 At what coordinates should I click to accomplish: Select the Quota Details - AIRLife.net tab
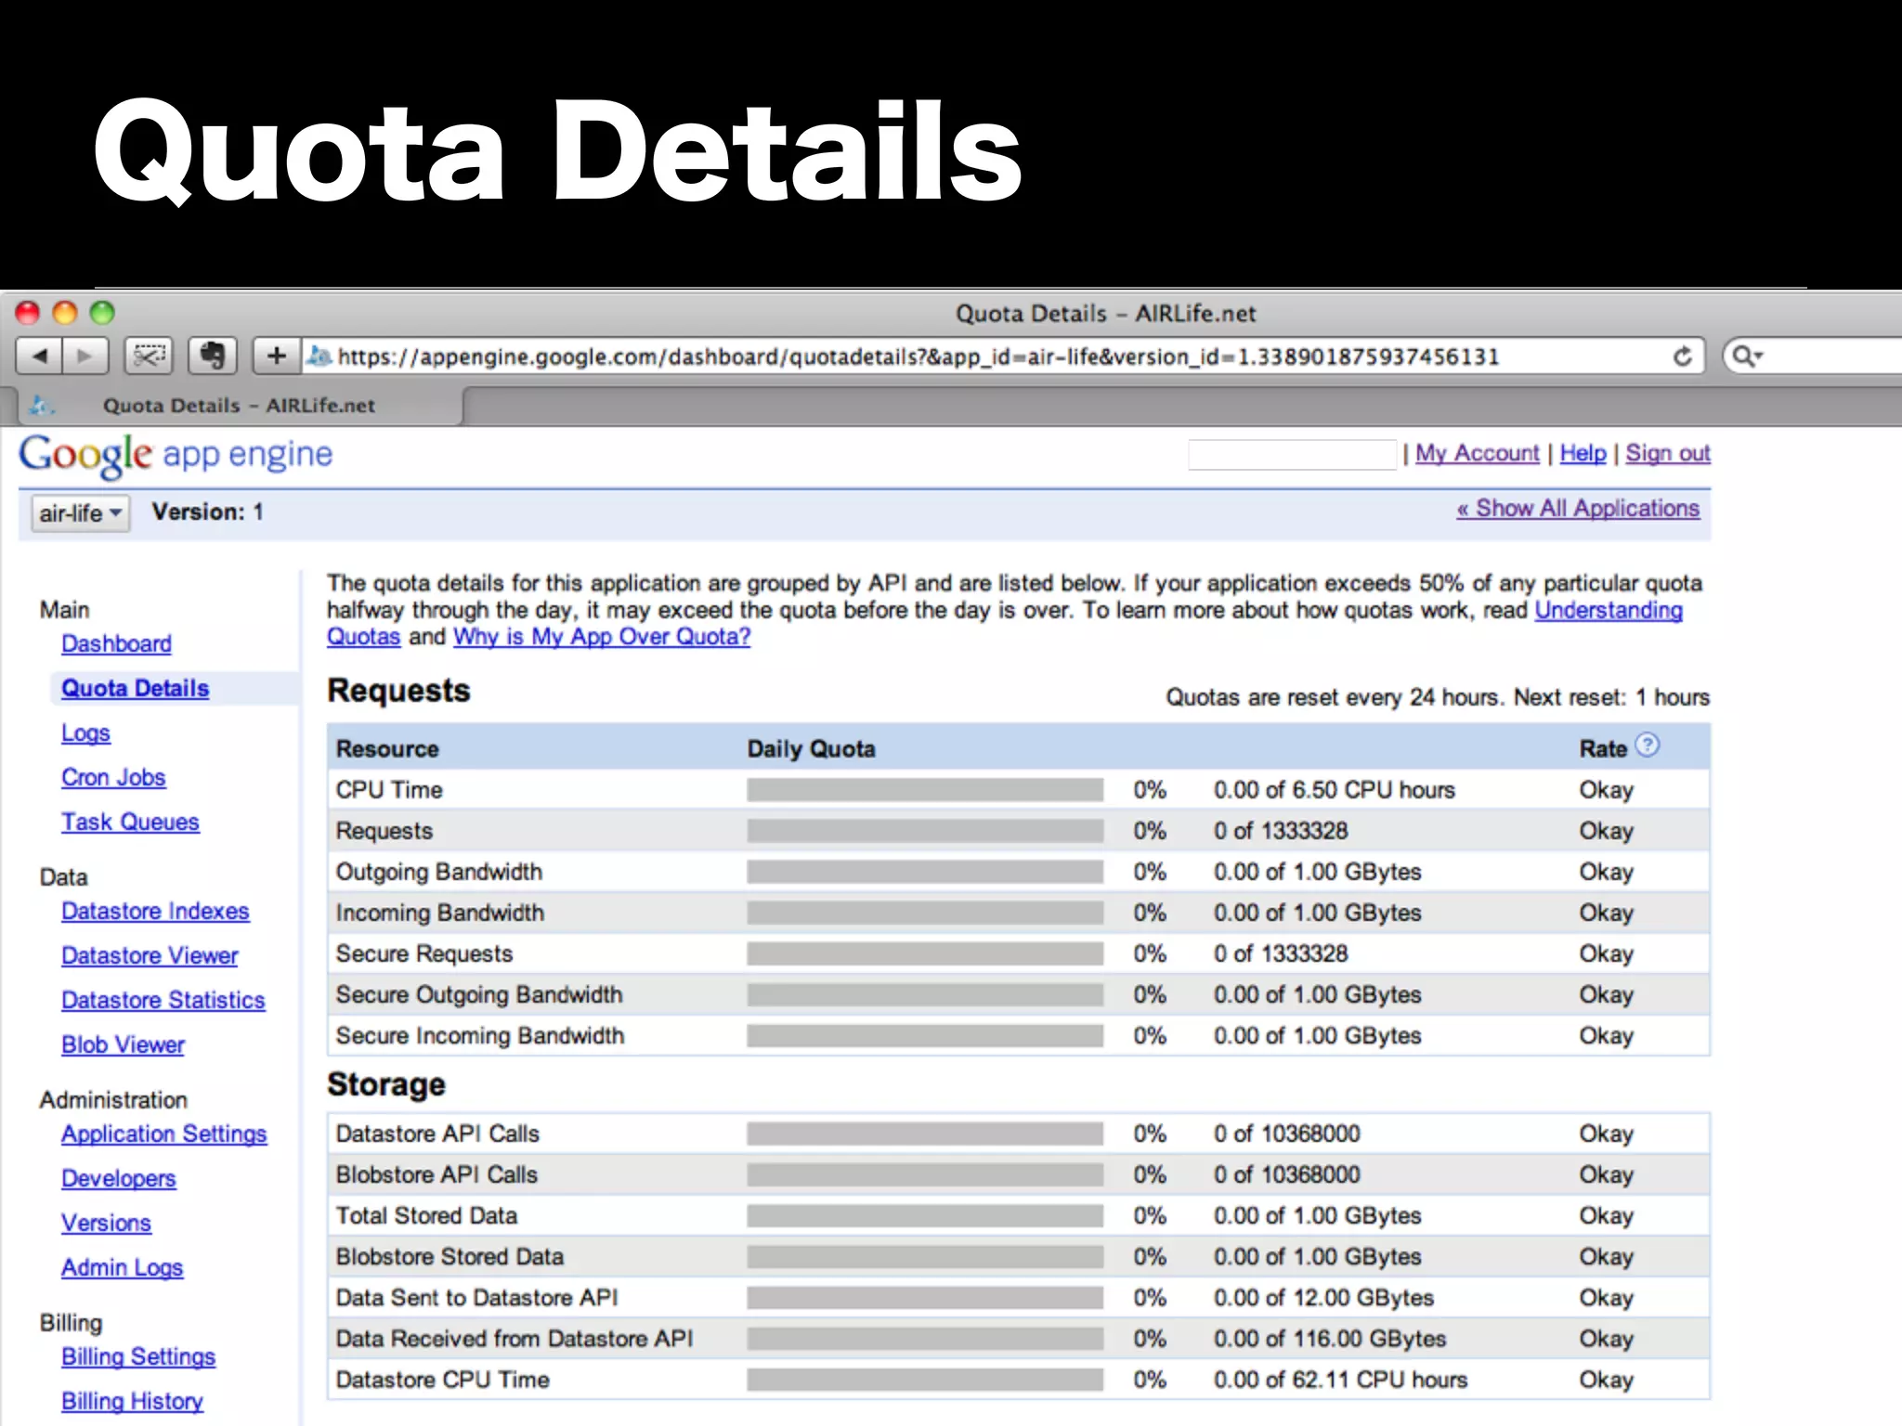(x=239, y=406)
